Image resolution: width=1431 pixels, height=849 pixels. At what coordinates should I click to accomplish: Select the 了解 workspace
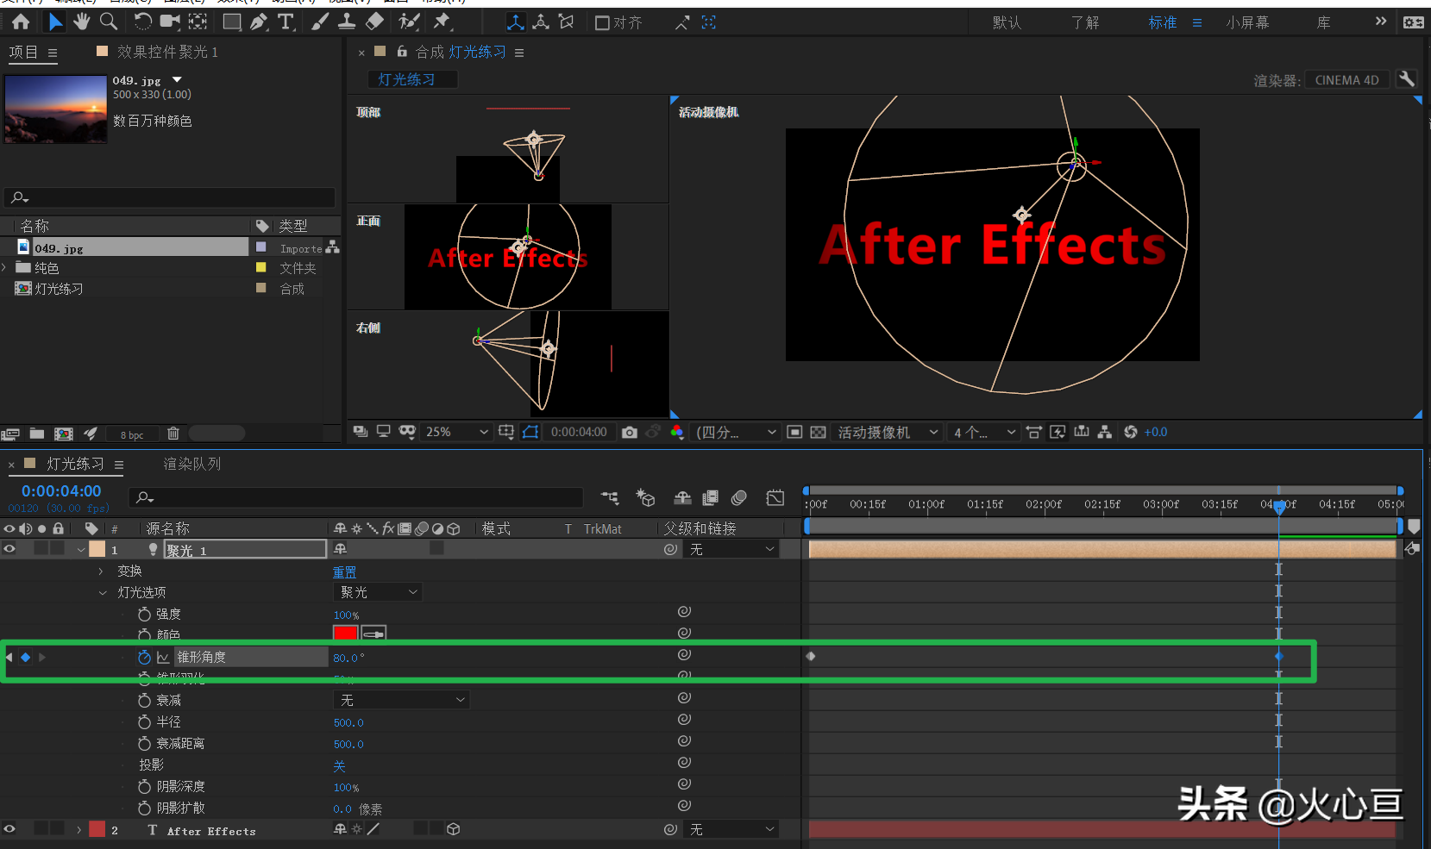1085,22
